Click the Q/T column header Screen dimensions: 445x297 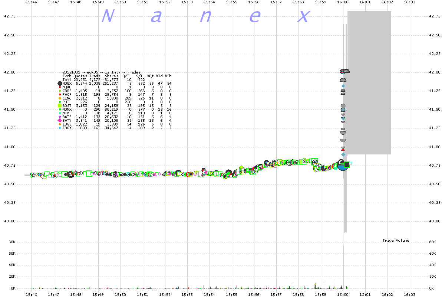pyautogui.click(x=126, y=76)
